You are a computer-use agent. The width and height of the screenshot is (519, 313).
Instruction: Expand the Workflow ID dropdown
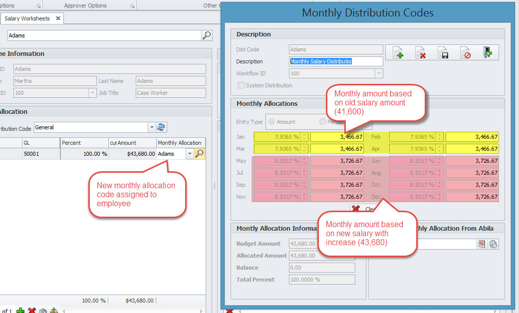[379, 73]
